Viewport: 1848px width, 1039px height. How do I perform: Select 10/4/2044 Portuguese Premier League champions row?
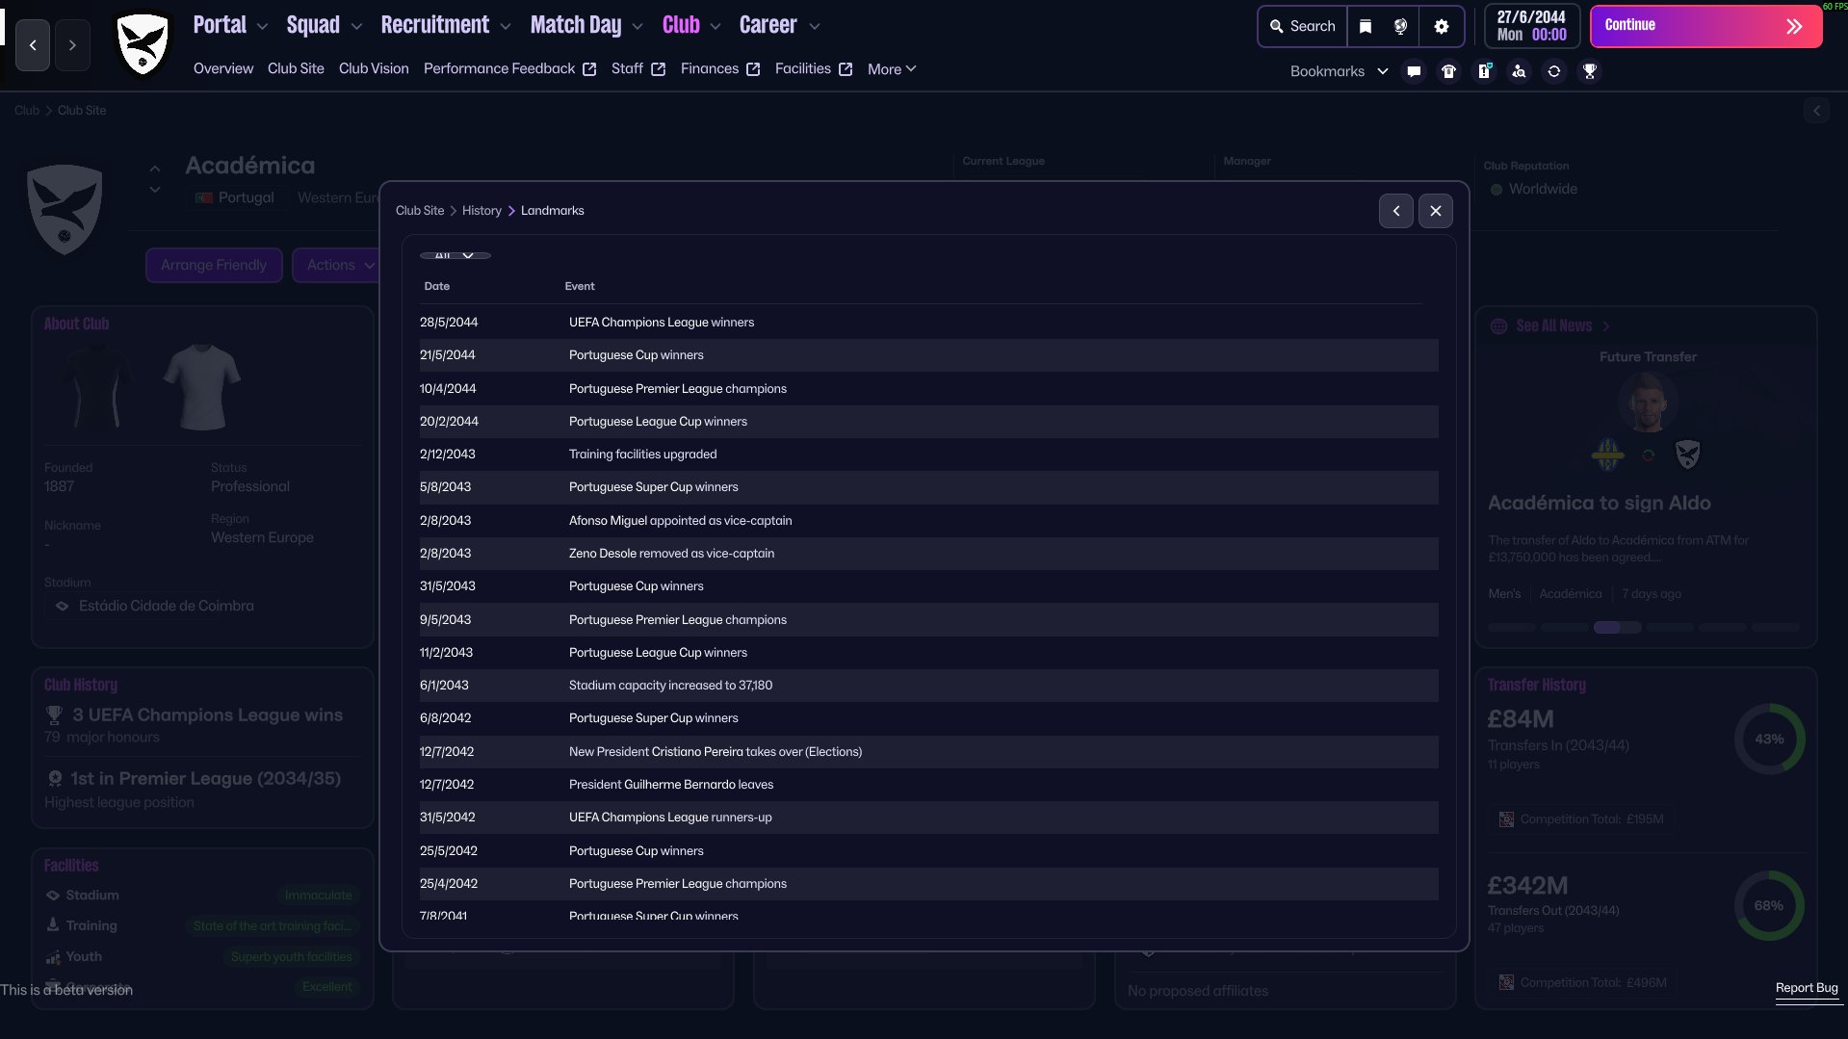pyautogui.click(x=928, y=389)
